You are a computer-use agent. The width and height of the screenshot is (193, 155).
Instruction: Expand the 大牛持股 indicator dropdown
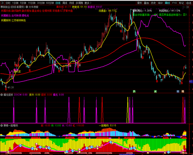(x=27, y=7)
